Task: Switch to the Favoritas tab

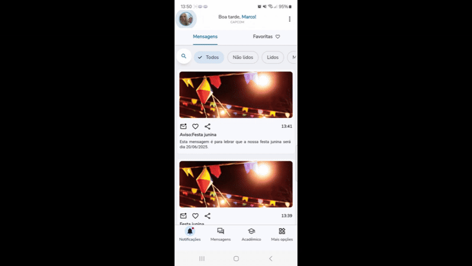Action: (267, 37)
